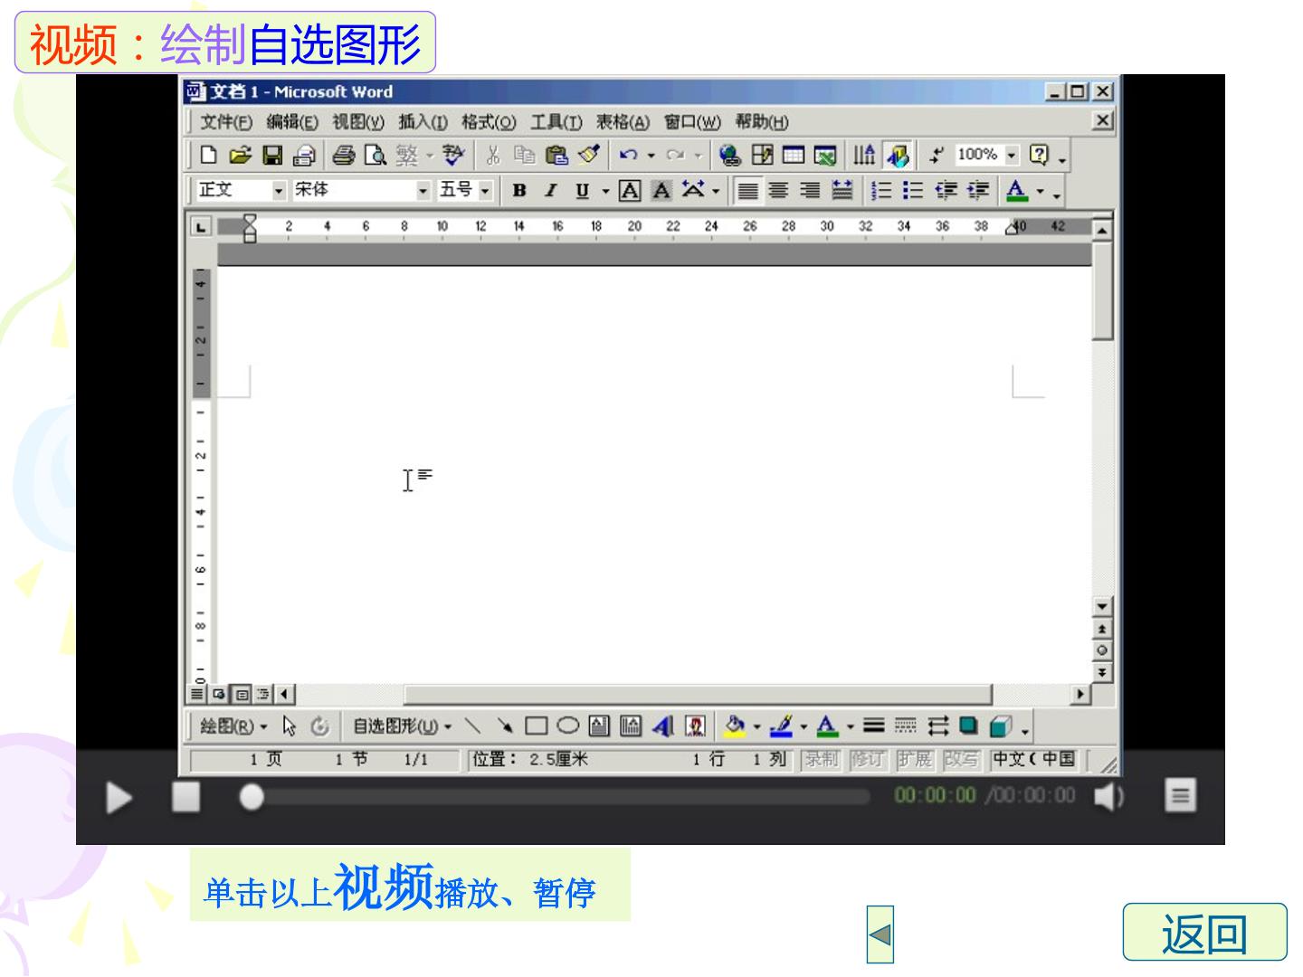Click the Tables and Borders icon
Image resolution: width=1303 pixels, height=977 pixels.
762,156
